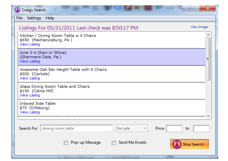
Task: Click the listings scrollbar down arrow
Action: coord(208,116)
